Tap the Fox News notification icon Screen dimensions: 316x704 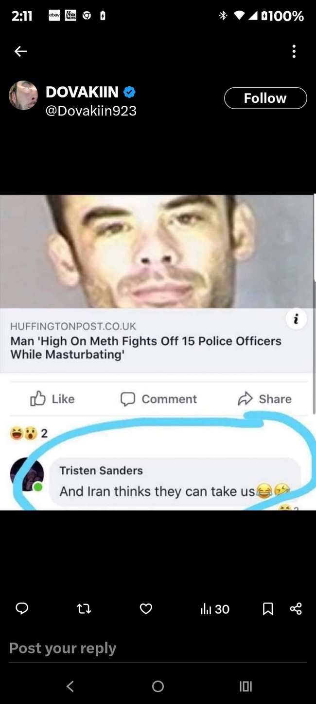[x=70, y=16]
